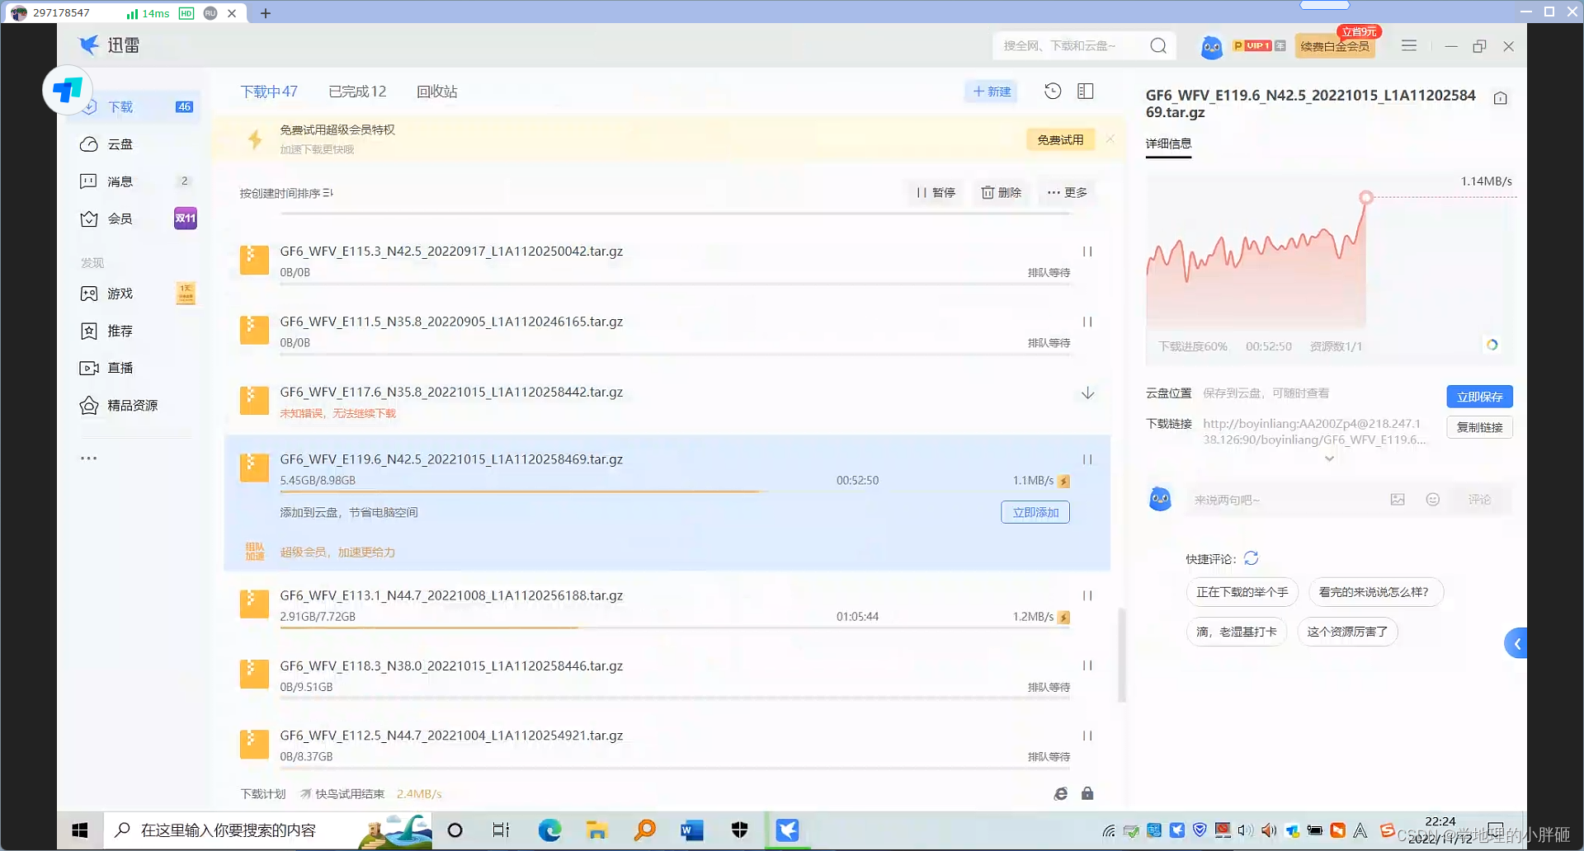
Task: Open Microsoft Edge from taskbar
Action: 549,830
